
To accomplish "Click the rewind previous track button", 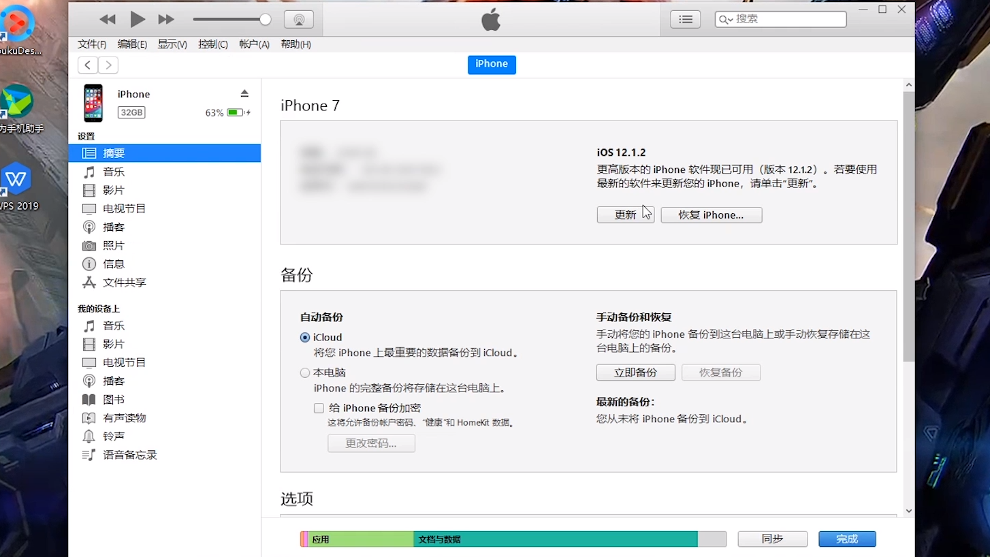I will click(108, 20).
